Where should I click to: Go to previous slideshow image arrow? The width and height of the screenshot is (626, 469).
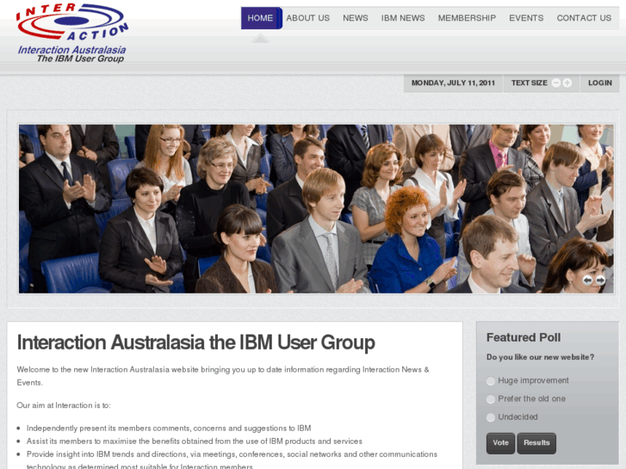point(587,281)
